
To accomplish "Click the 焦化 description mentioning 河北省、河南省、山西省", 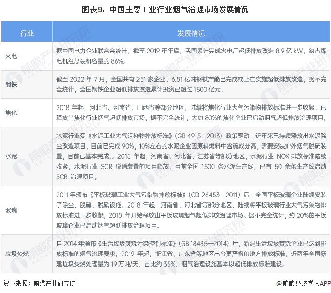I will click(191, 112).
